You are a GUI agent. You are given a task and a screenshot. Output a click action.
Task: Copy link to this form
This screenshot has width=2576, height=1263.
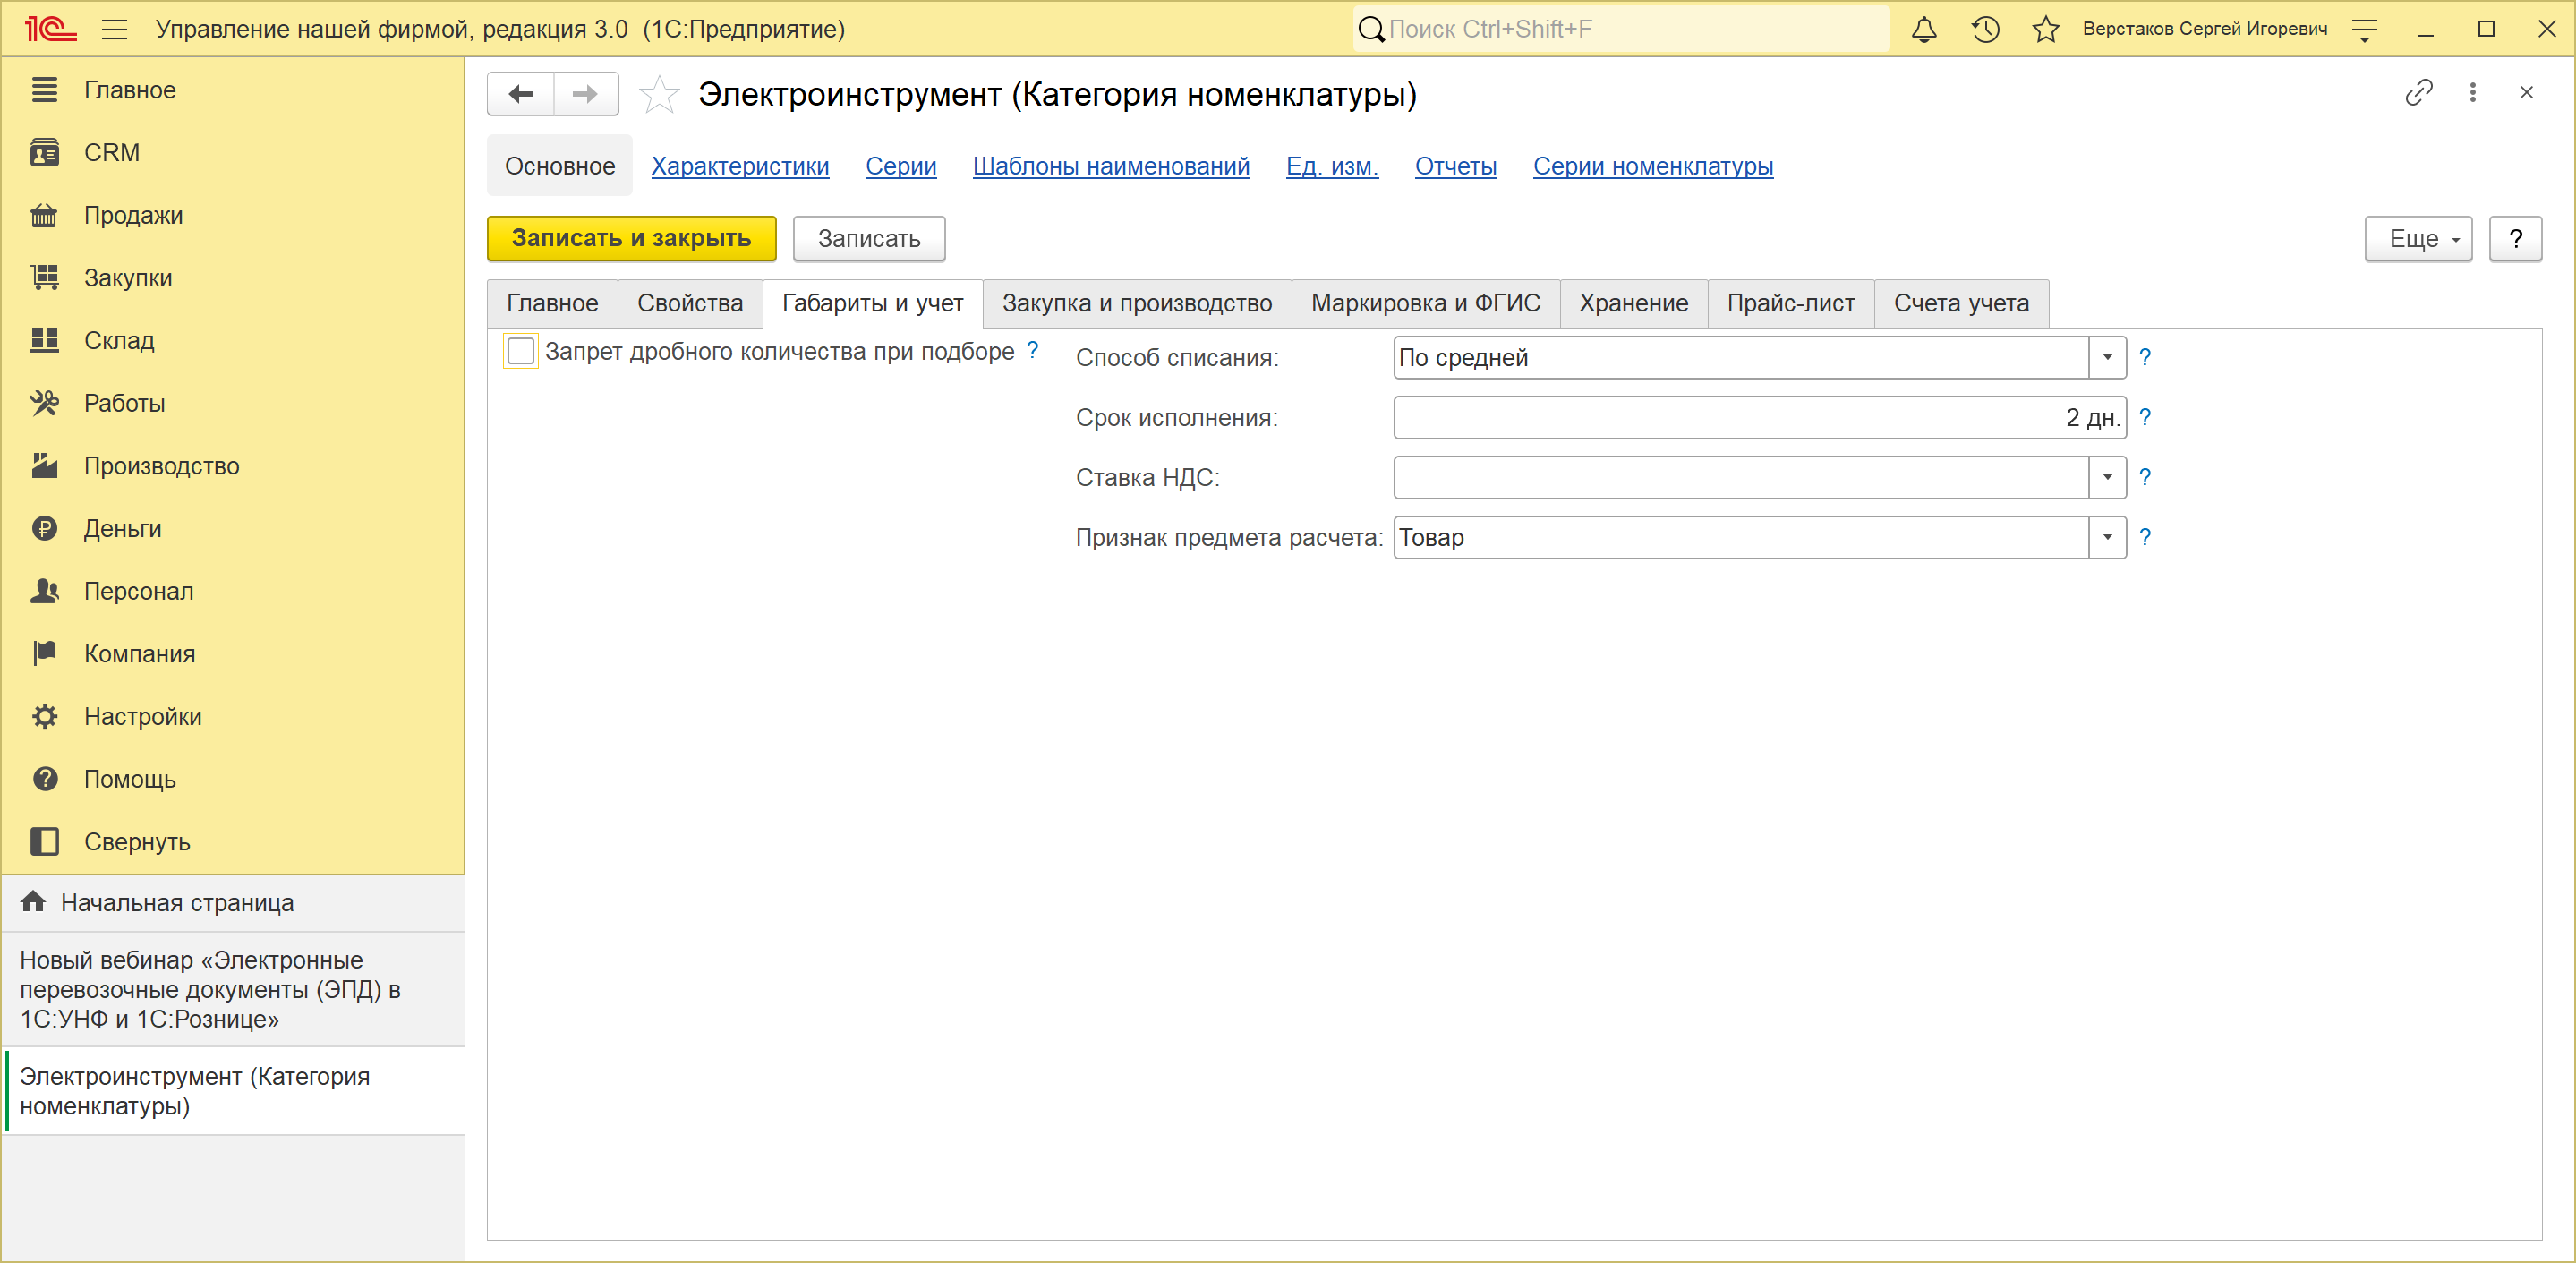point(2418,93)
